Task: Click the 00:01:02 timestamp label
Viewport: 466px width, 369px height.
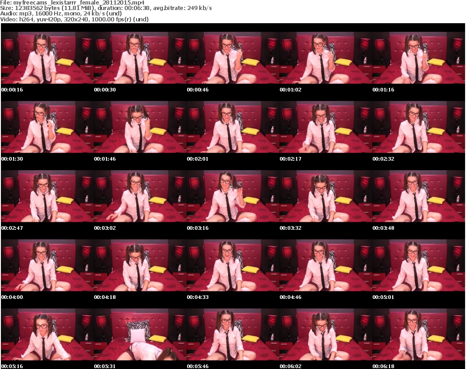Action: point(290,90)
